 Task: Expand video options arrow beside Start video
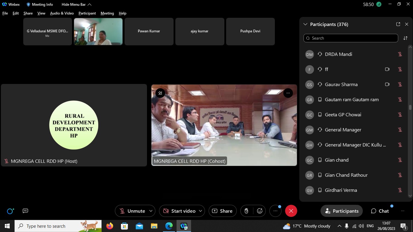click(200, 211)
